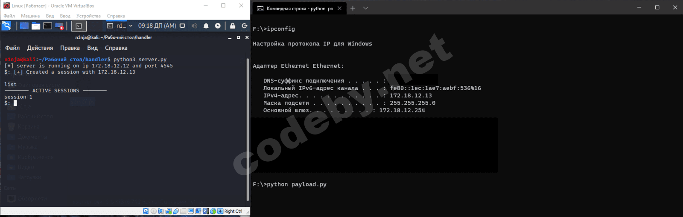Click the network adapter icon in VirtualBox status bar
The width and height of the screenshot is (683, 217).
click(x=169, y=211)
